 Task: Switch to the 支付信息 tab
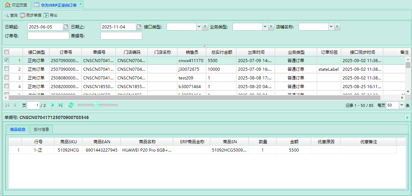tap(41, 129)
